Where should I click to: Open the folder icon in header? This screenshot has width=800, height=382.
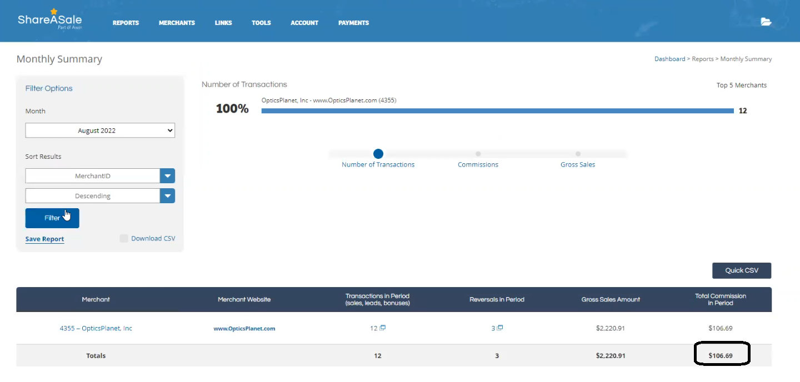click(x=766, y=22)
